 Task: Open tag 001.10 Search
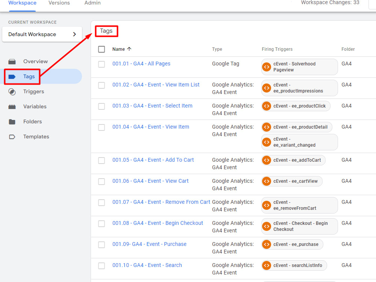147,265
